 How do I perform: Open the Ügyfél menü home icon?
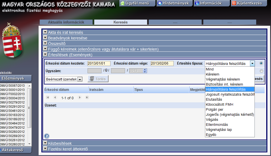pyautogui.click(x=122, y=3)
